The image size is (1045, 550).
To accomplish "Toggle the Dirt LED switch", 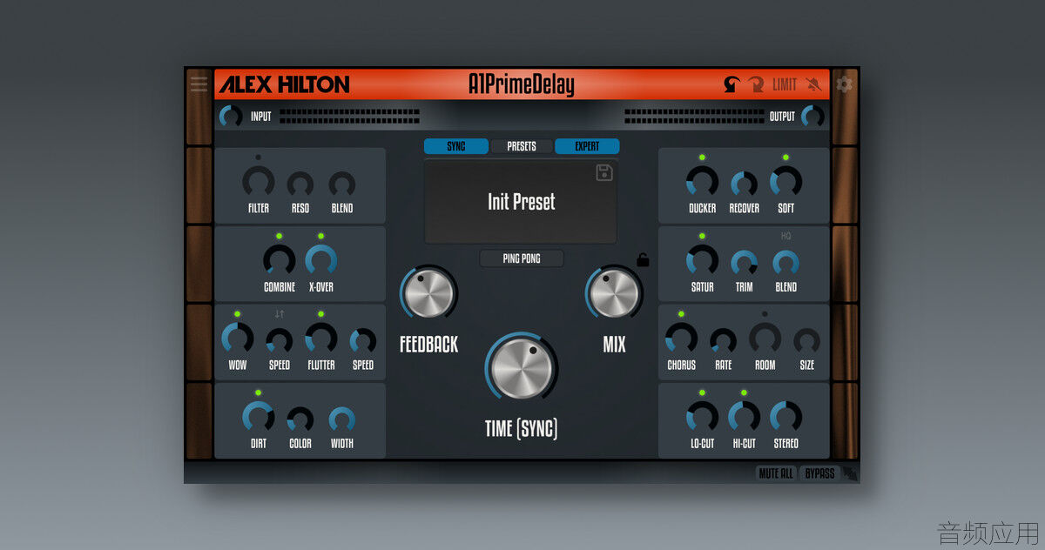I will [258, 392].
